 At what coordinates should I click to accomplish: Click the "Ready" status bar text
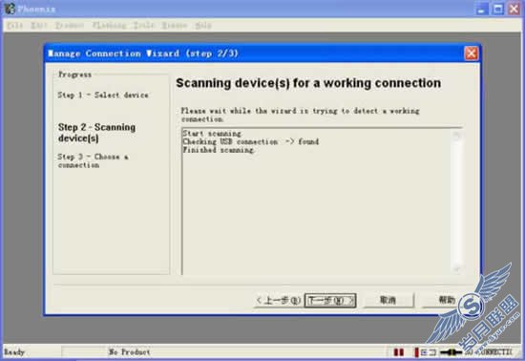pyautogui.click(x=14, y=352)
